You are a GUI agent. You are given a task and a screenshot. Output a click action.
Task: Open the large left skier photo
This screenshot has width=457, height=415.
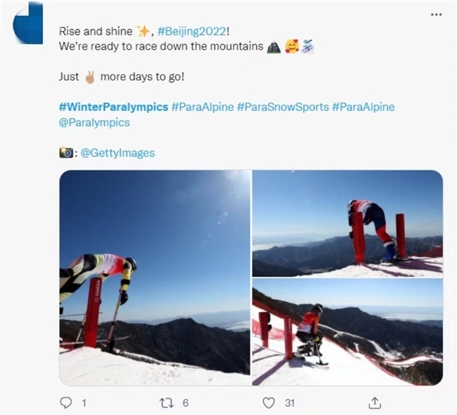155,278
